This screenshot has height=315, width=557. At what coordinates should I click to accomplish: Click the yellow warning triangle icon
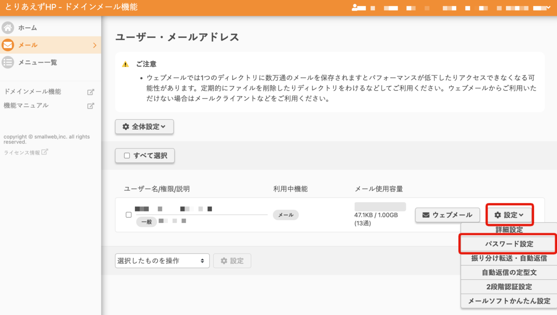(126, 64)
